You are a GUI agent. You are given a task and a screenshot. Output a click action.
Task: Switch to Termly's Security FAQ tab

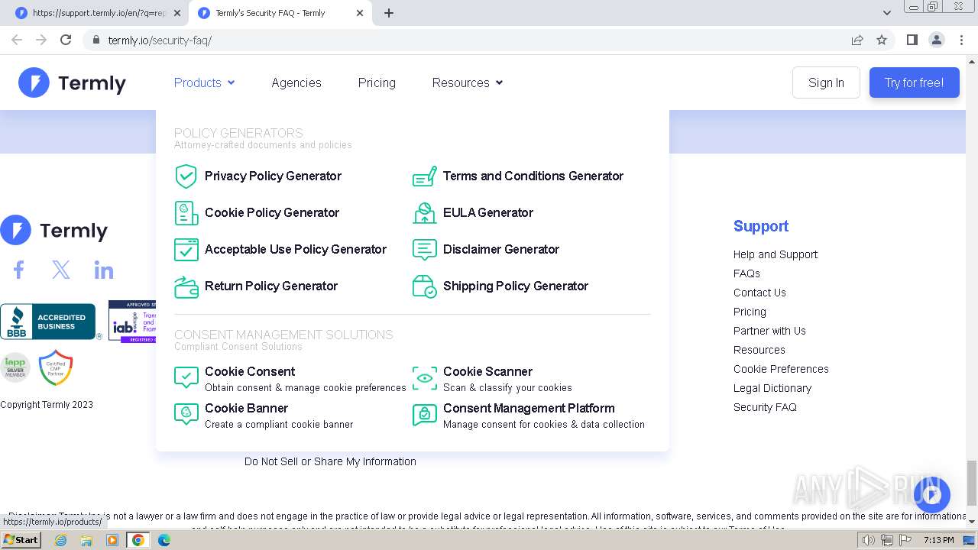click(281, 13)
